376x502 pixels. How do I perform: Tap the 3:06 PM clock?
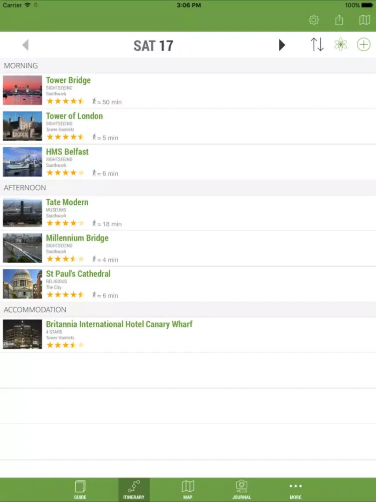(189, 5)
